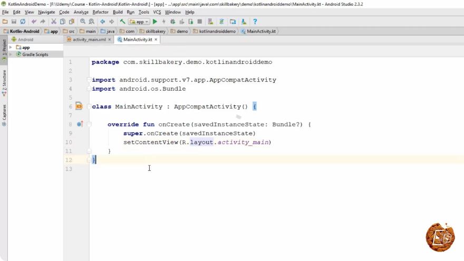Click the Open folder toolbar icon

[5, 22]
